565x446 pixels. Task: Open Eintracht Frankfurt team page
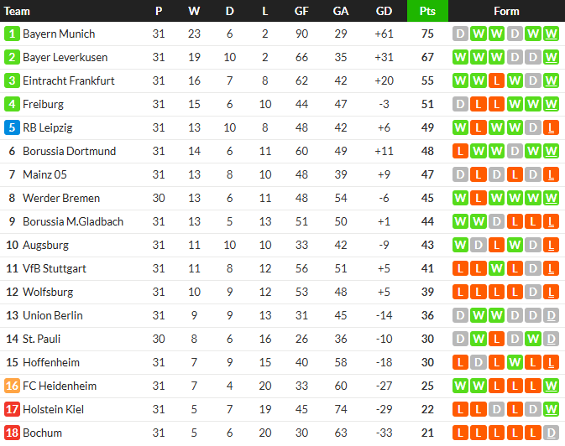(69, 81)
